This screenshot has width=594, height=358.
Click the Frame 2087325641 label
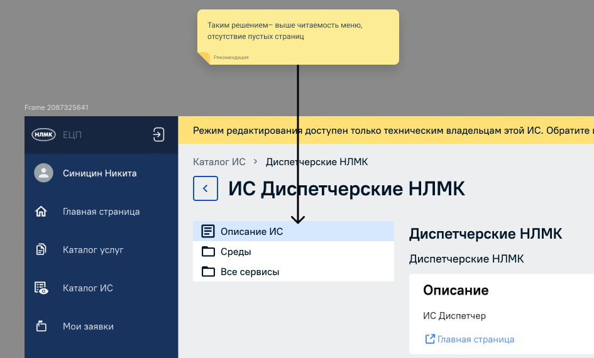pos(57,108)
